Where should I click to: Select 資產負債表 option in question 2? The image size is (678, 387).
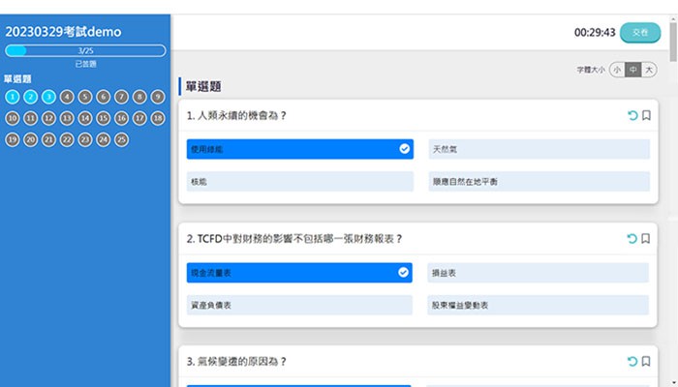pos(299,305)
